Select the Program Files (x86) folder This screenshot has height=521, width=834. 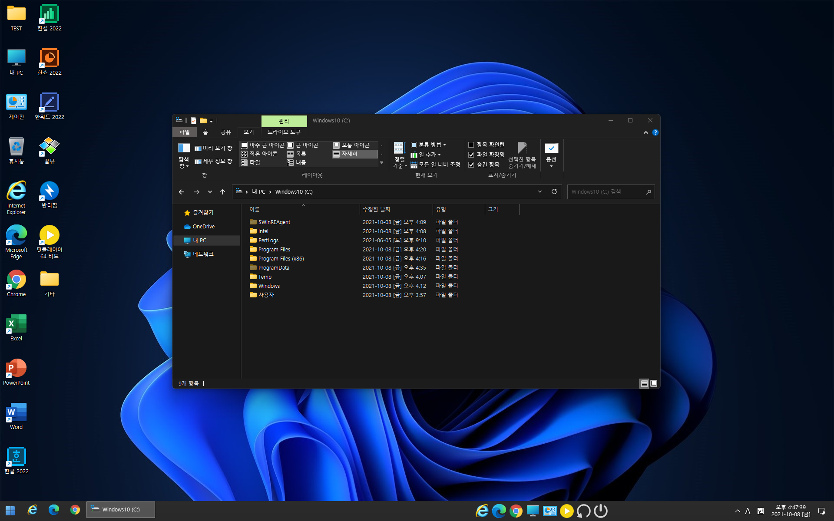(x=277, y=259)
